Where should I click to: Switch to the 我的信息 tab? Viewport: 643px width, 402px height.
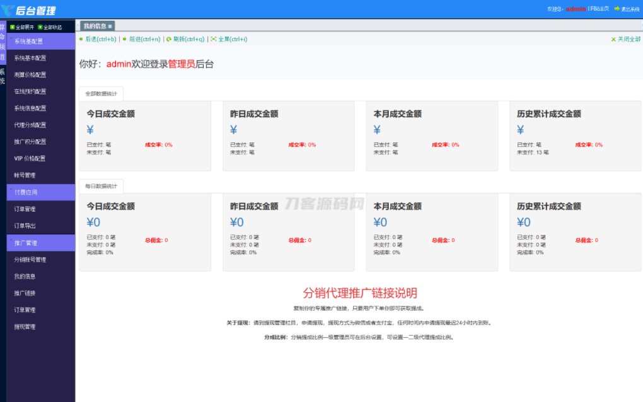[x=96, y=25]
